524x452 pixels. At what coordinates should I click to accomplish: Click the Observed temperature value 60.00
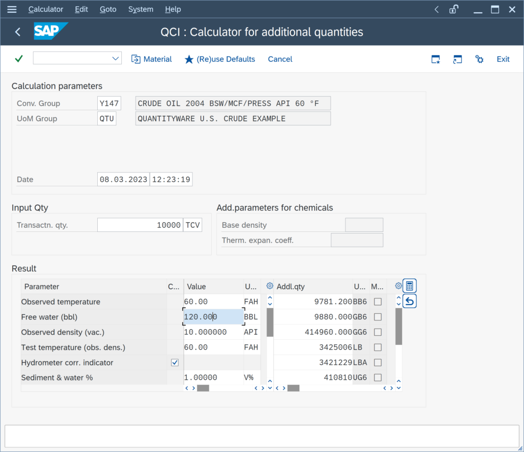213,302
